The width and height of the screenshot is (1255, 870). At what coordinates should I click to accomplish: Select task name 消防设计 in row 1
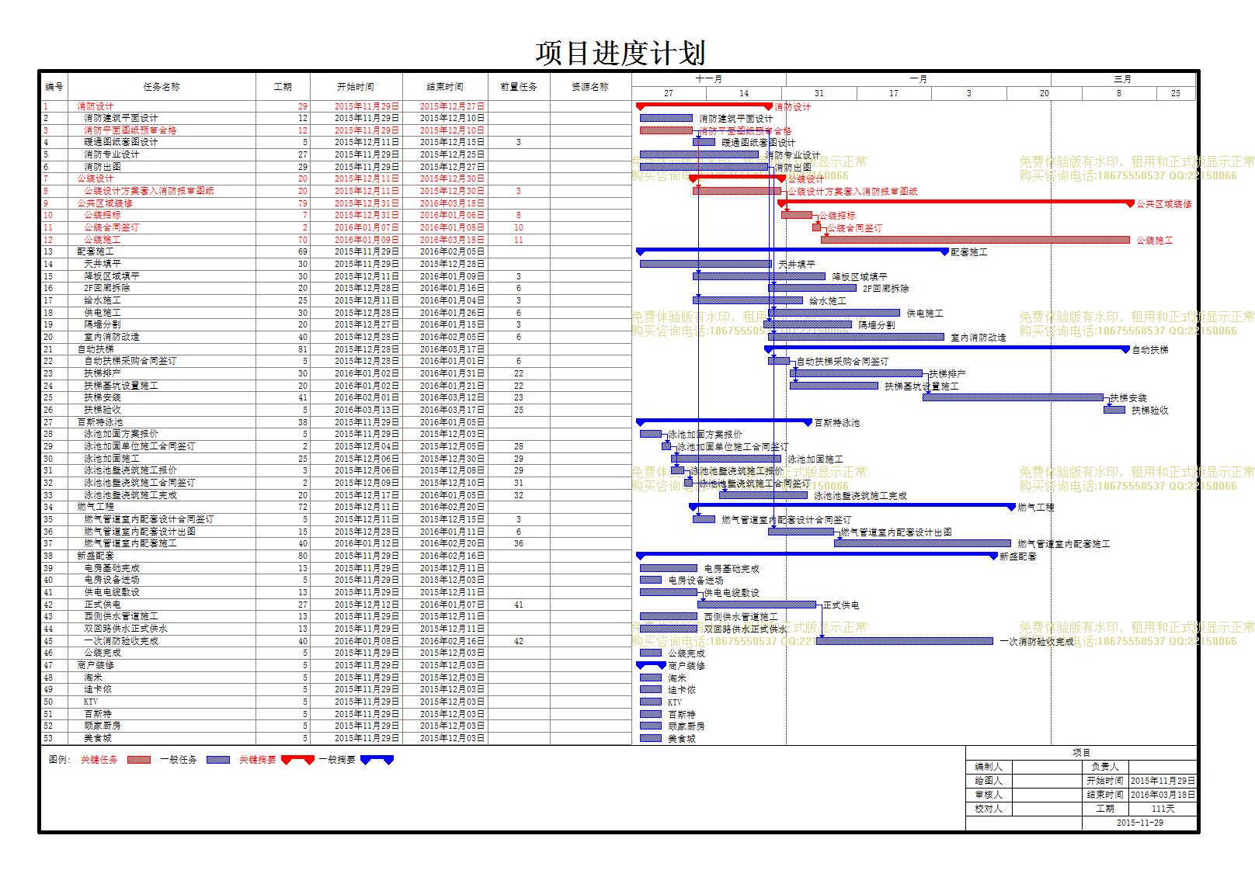96,106
